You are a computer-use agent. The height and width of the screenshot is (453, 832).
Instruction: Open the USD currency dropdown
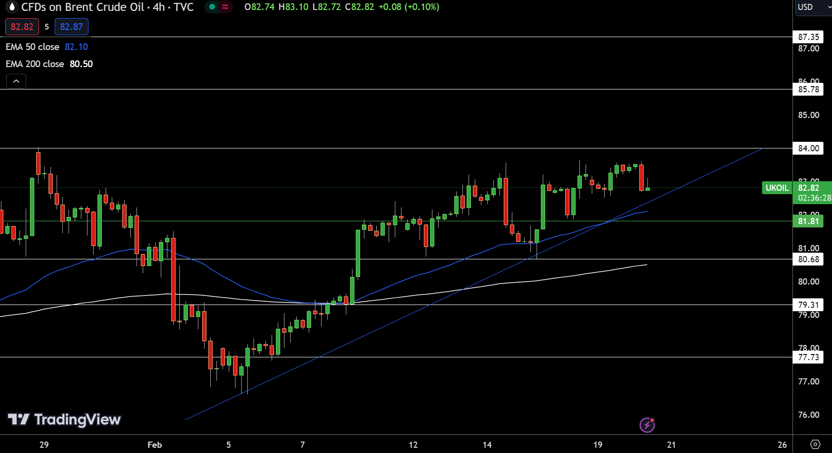tap(812, 7)
